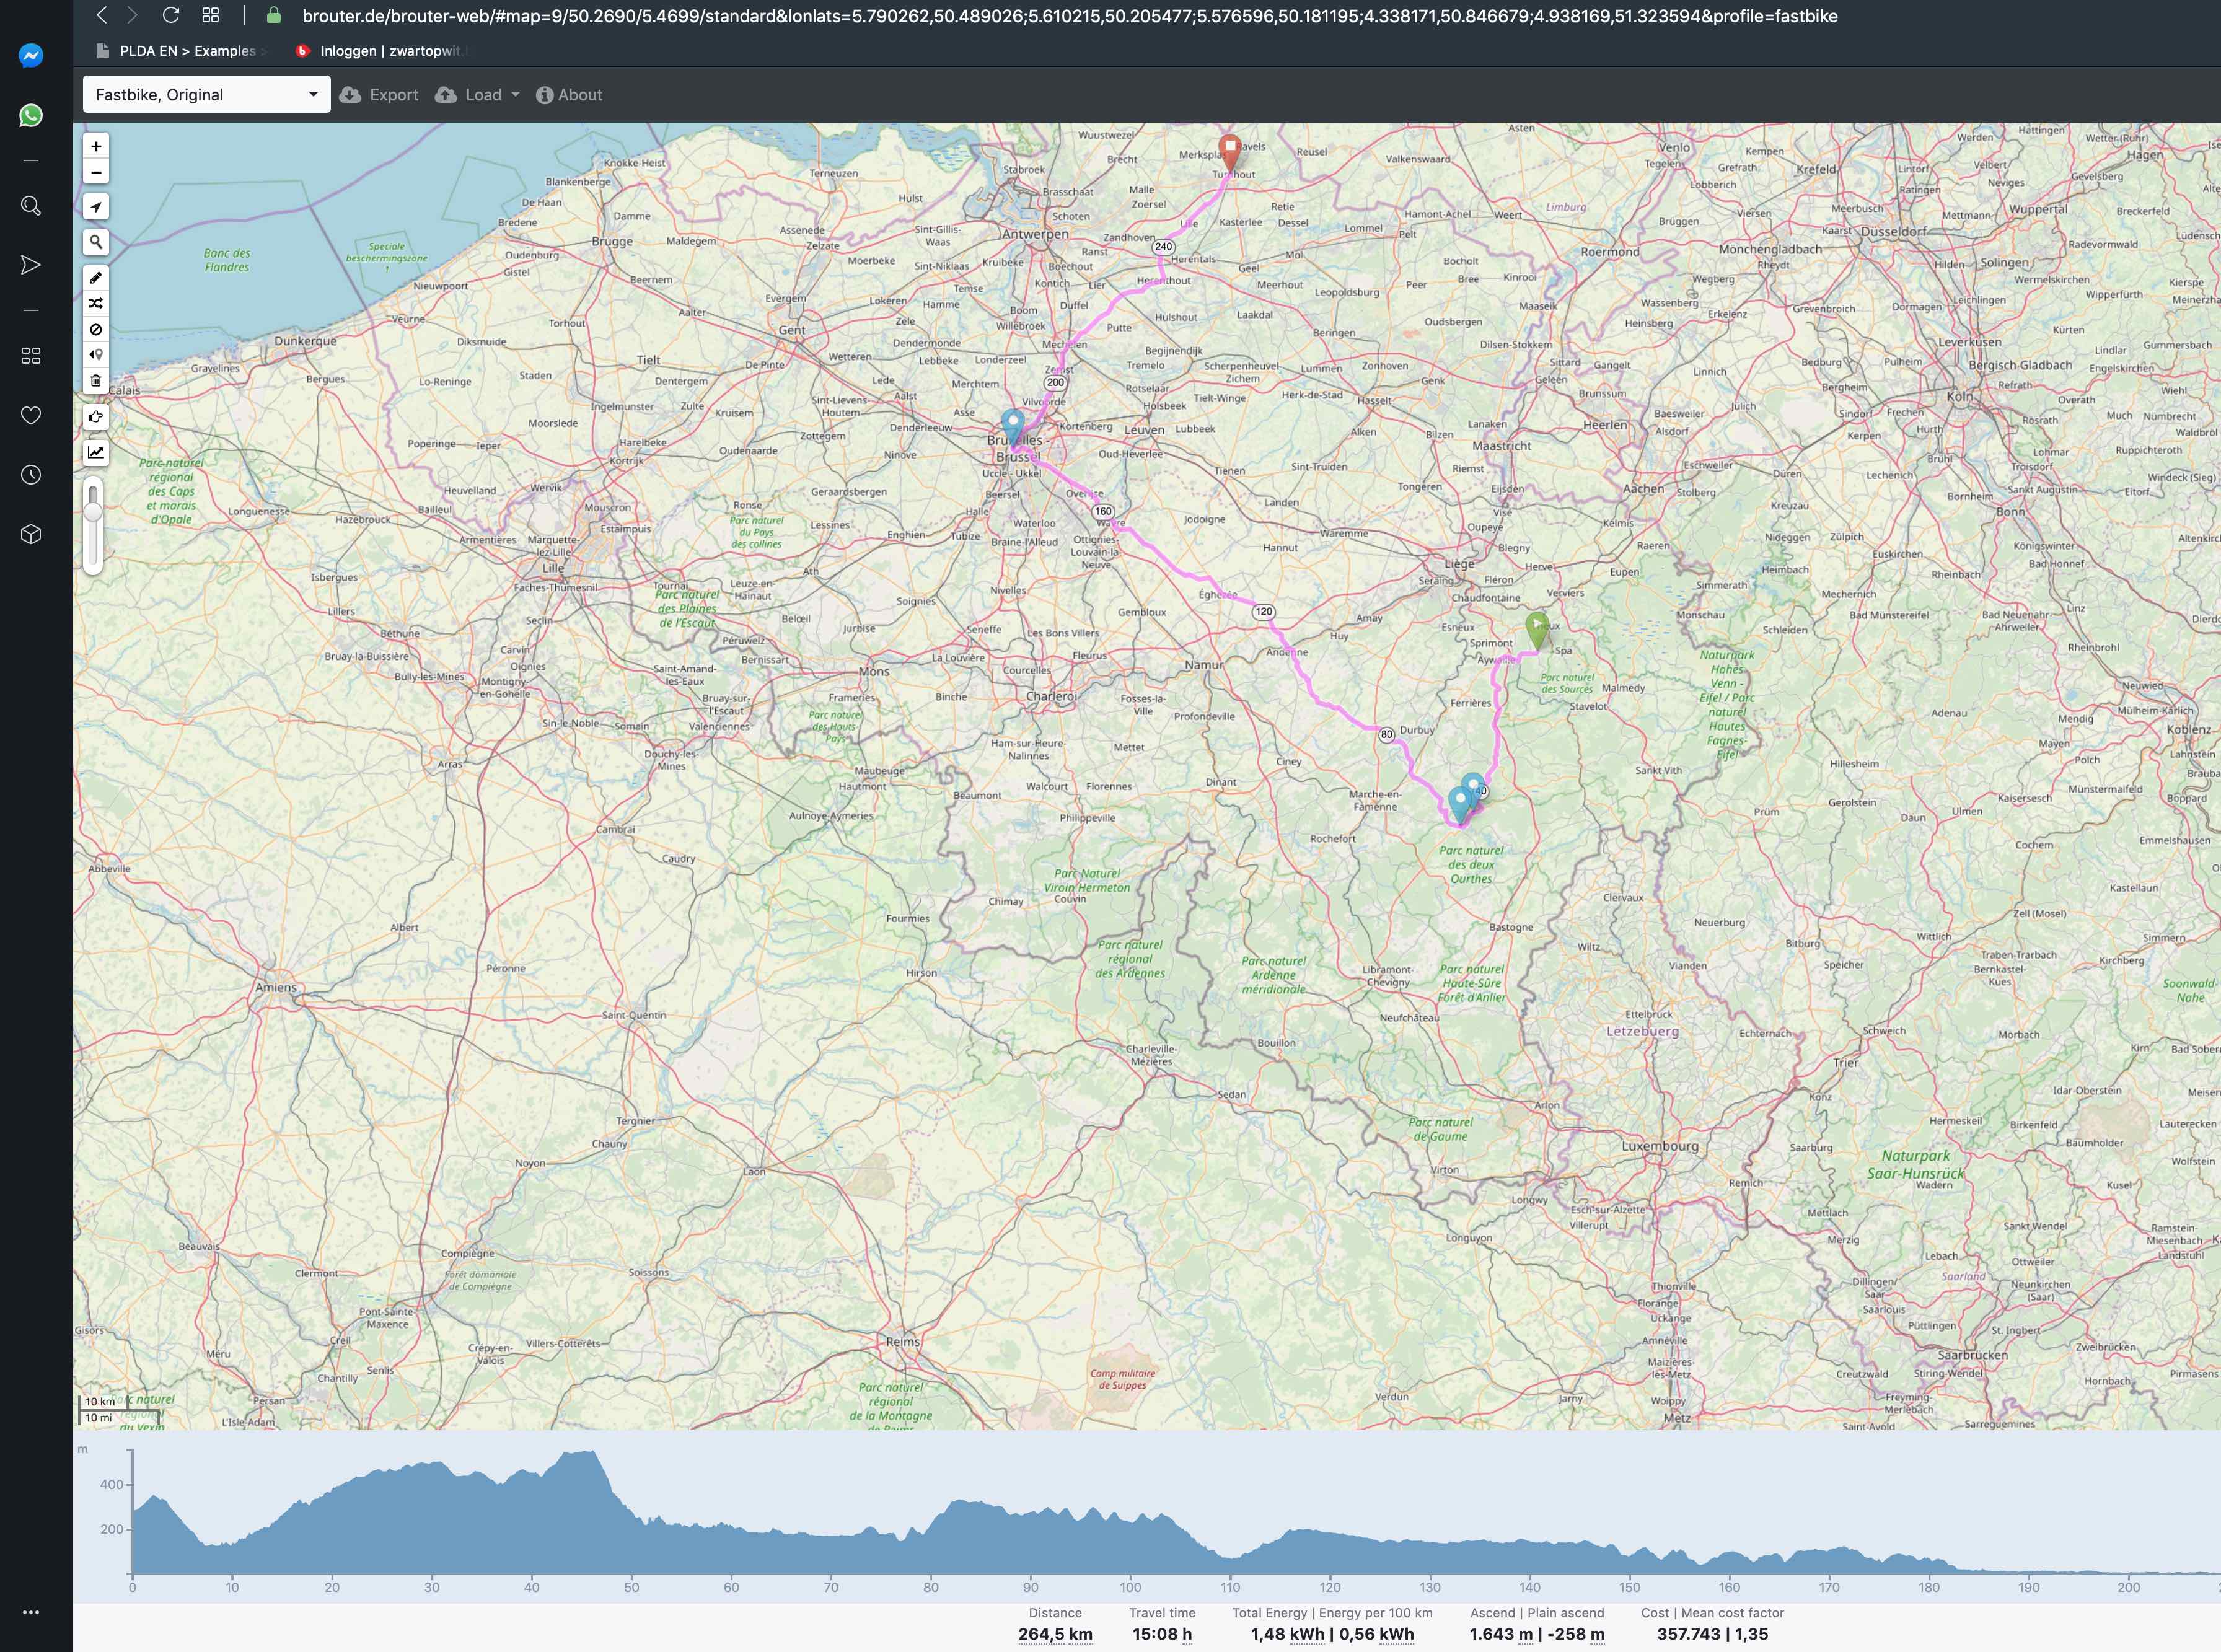Screen dimensions: 2221x1652
Task: Open the Fastbike, Original profile dropdown
Action: click(x=206, y=95)
